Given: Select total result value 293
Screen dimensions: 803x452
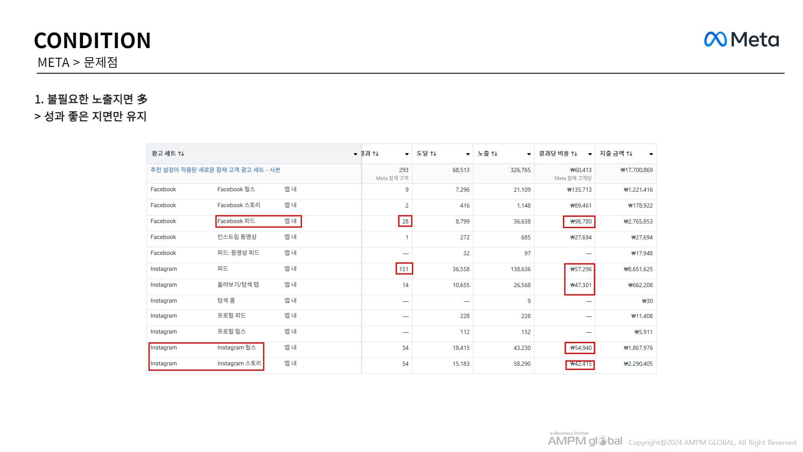Looking at the screenshot, I should coord(404,170).
